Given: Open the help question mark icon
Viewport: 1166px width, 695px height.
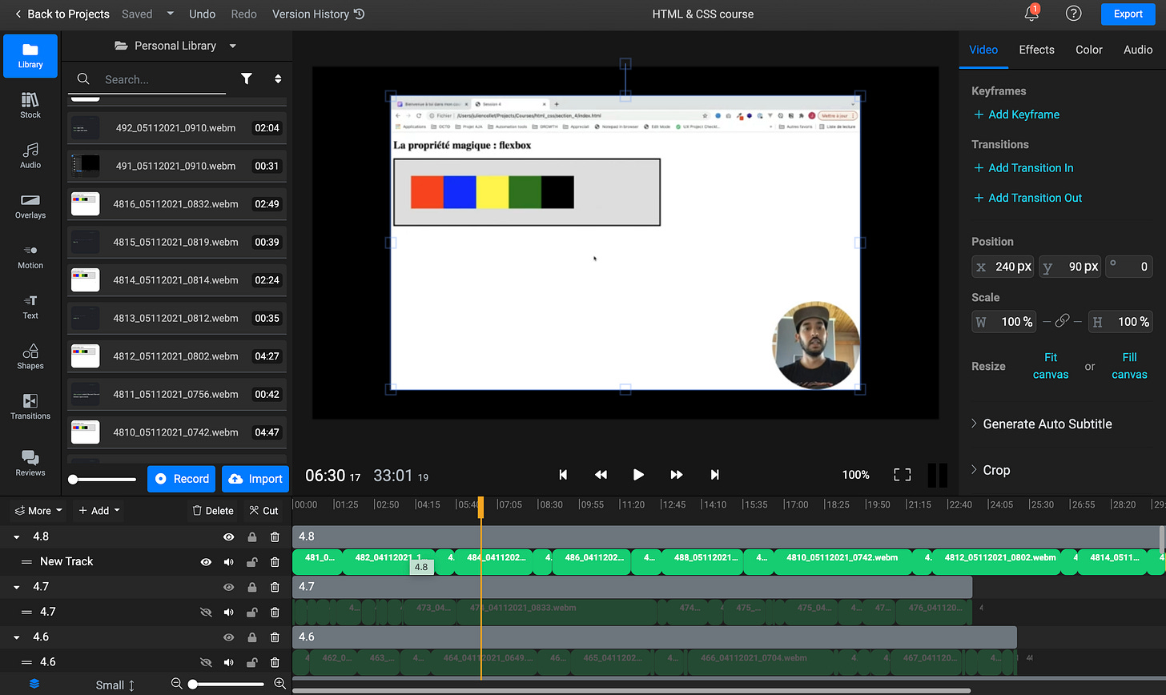Looking at the screenshot, I should (1074, 14).
